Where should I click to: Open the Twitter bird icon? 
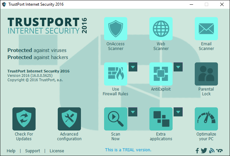(x=204, y=151)
